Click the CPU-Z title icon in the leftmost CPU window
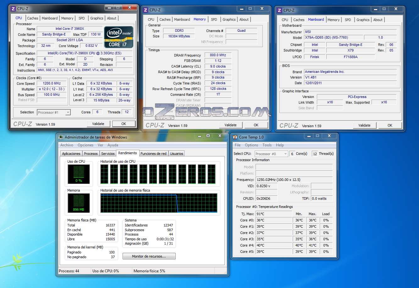Screen dimensions: 419x288 13,9
